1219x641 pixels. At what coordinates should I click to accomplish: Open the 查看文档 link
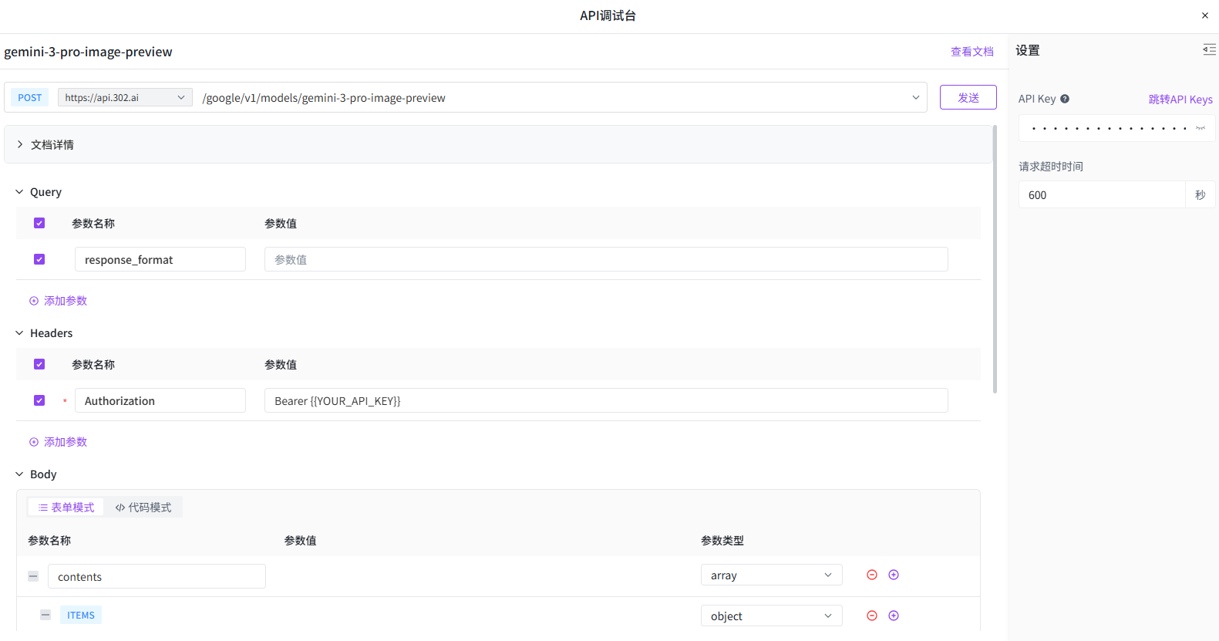click(971, 52)
